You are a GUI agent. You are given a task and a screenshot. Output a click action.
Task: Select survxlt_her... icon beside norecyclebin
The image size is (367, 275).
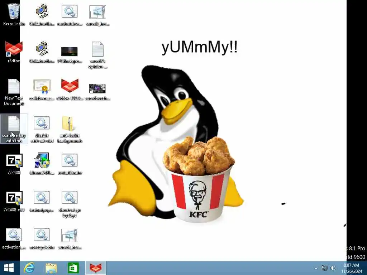pos(70,238)
